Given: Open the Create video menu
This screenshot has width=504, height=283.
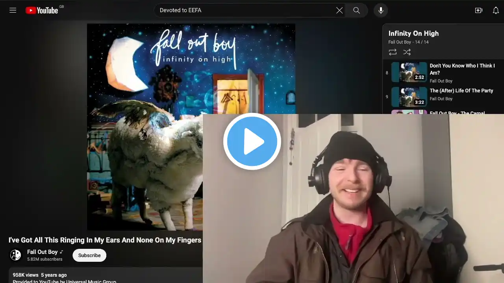Looking at the screenshot, I should 479,10.
